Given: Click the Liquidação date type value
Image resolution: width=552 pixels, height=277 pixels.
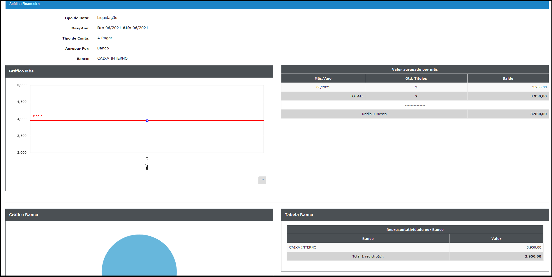Looking at the screenshot, I should click(x=107, y=18).
